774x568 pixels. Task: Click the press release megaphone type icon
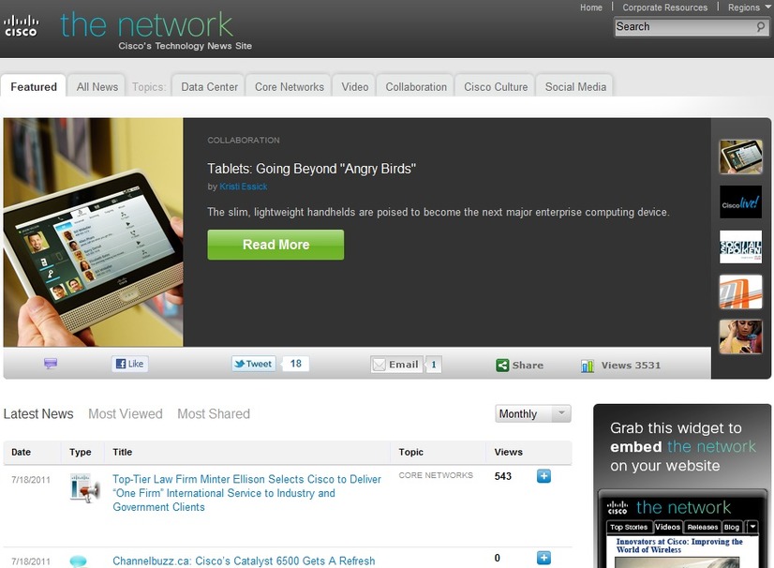coord(85,488)
